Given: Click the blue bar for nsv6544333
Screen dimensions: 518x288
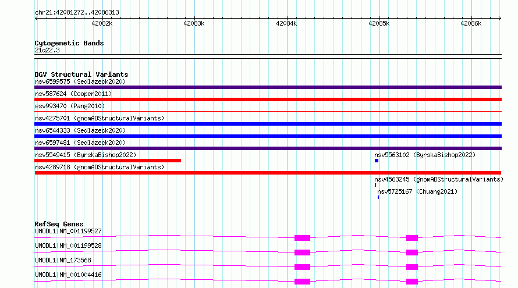Looking at the screenshot, I should click(268, 136).
